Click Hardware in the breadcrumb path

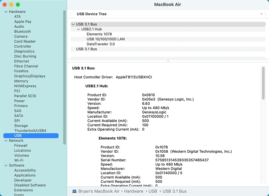134,191
